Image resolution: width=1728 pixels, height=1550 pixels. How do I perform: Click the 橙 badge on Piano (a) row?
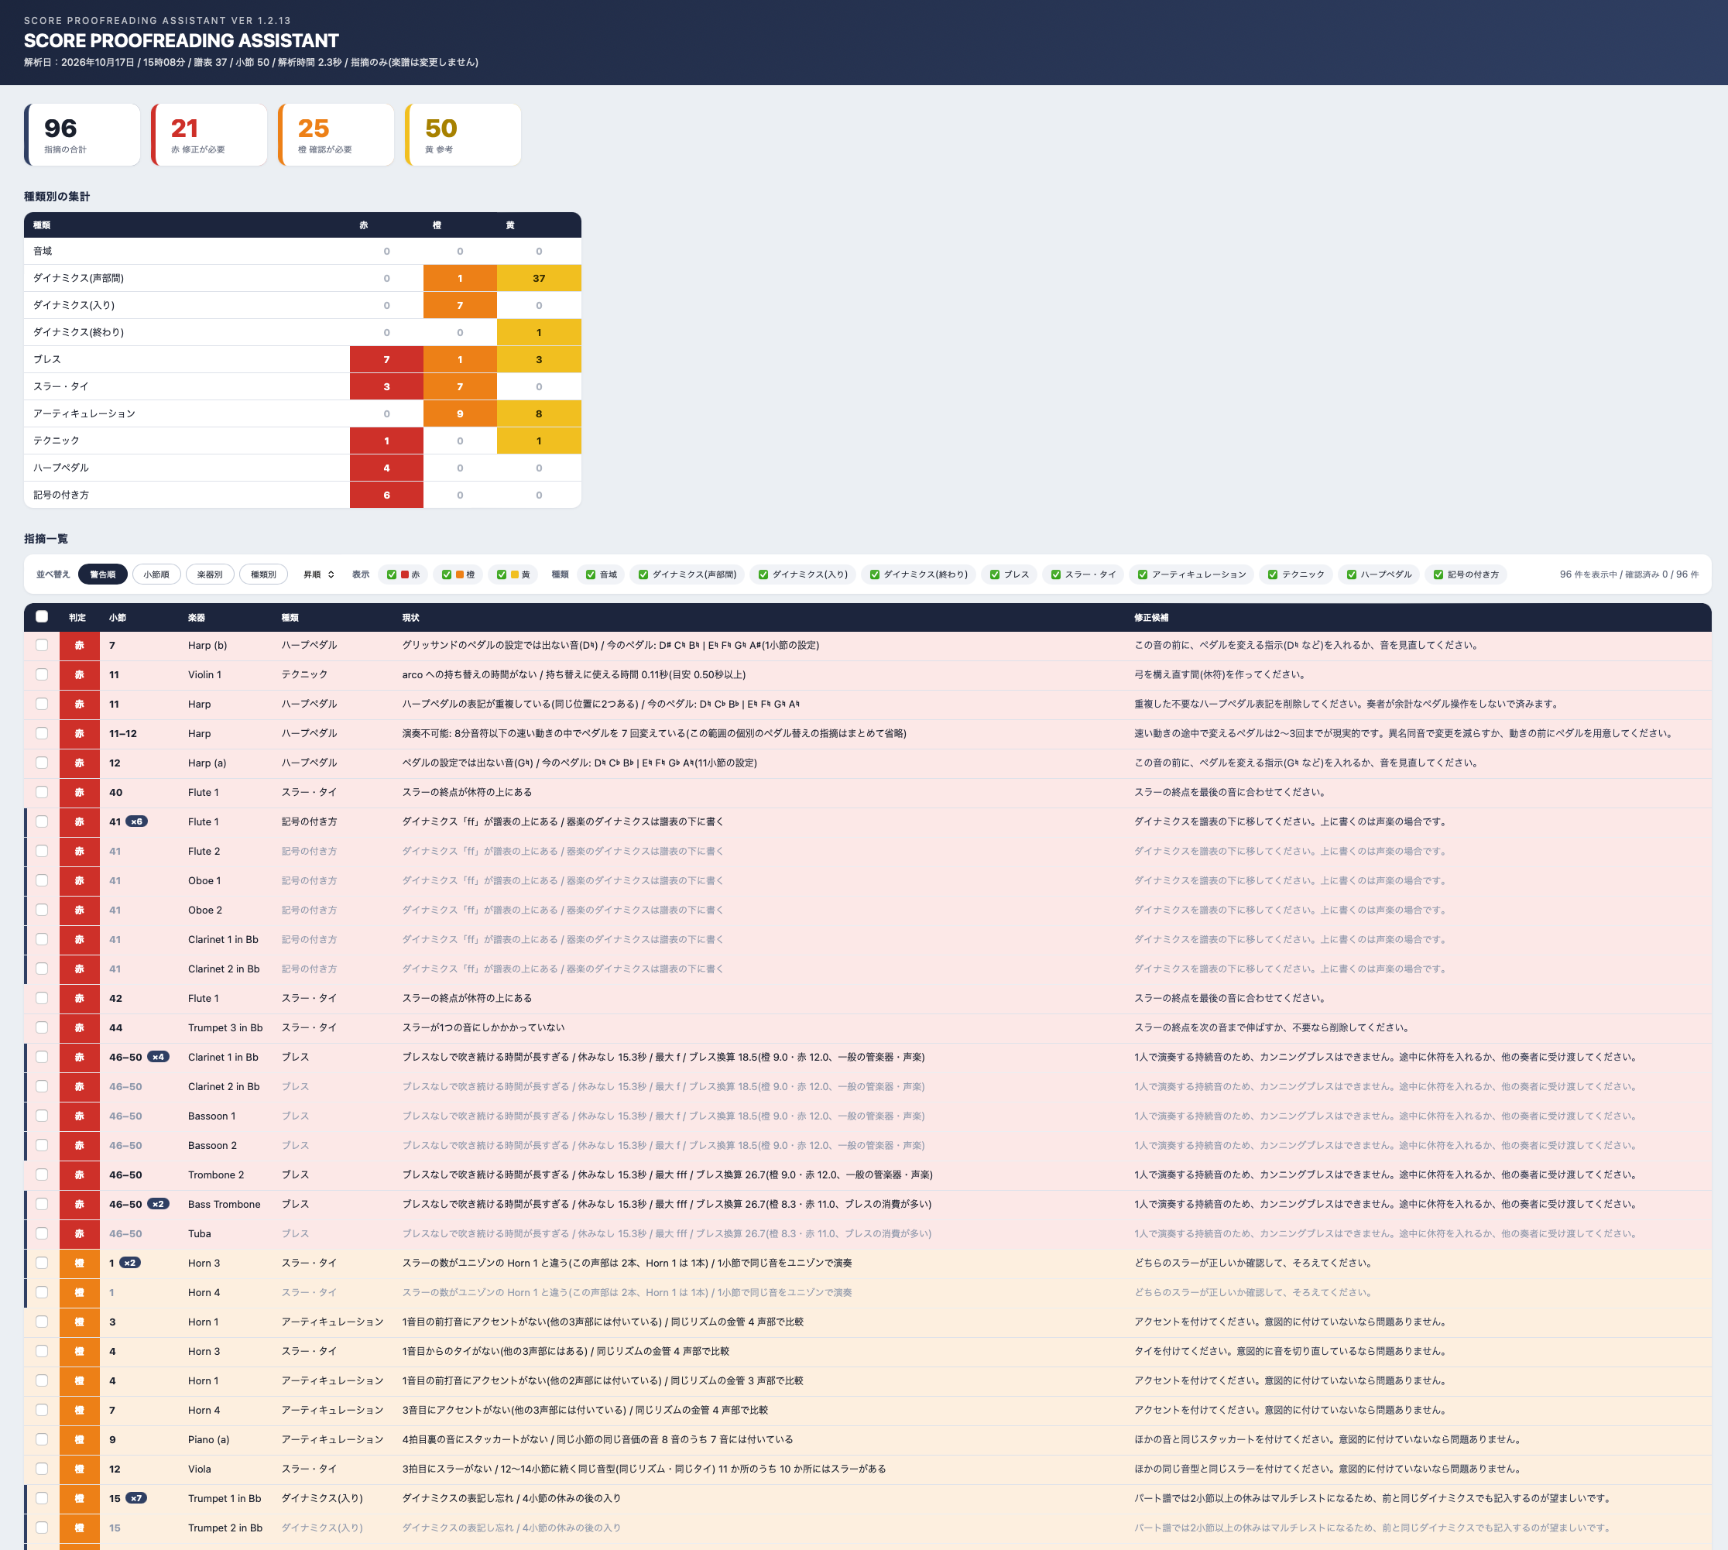click(x=79, y=1439)
